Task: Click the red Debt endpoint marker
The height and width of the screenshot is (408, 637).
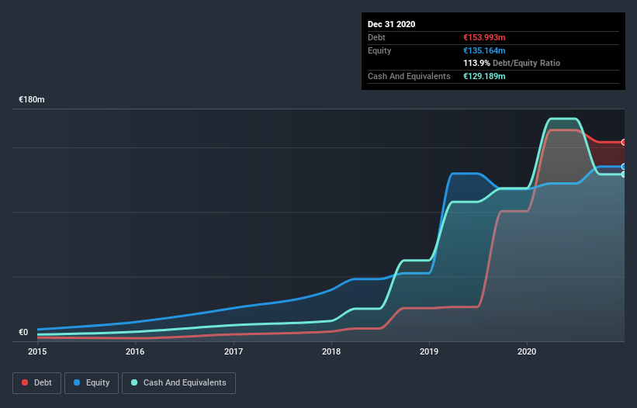Action: (x=624, y=142)
